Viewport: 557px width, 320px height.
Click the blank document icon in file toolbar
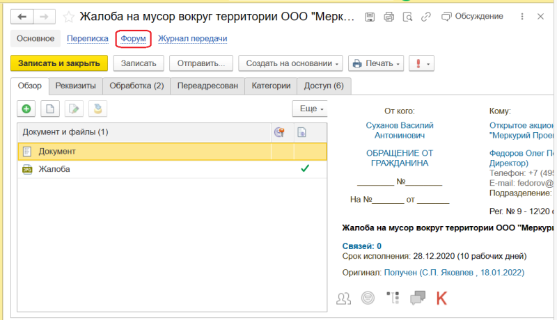(49, 109)
